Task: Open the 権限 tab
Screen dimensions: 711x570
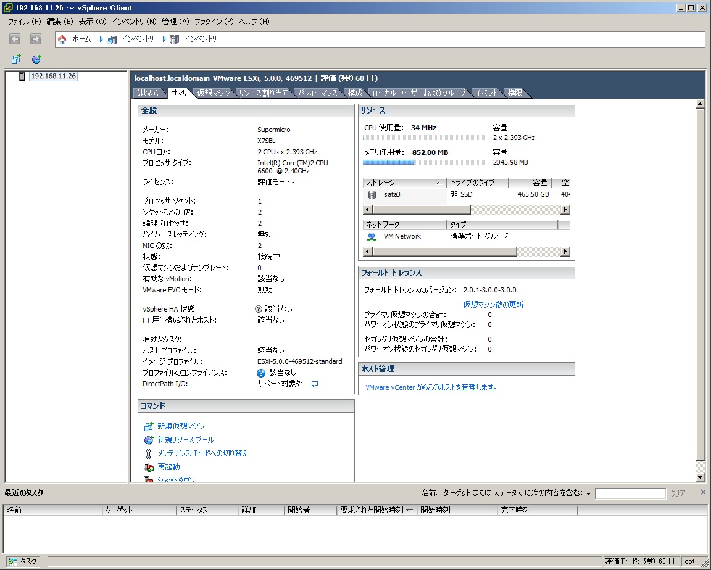Action: coord(515,93)
